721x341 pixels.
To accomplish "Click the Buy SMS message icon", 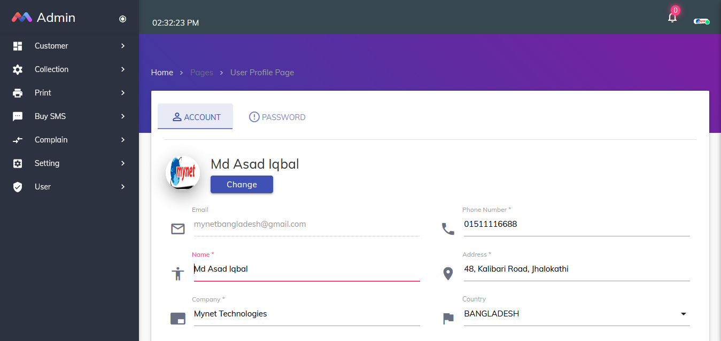I will coord(18,116).
